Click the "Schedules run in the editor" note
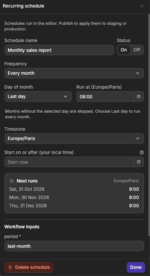150x276 pixels. (65, 26)
